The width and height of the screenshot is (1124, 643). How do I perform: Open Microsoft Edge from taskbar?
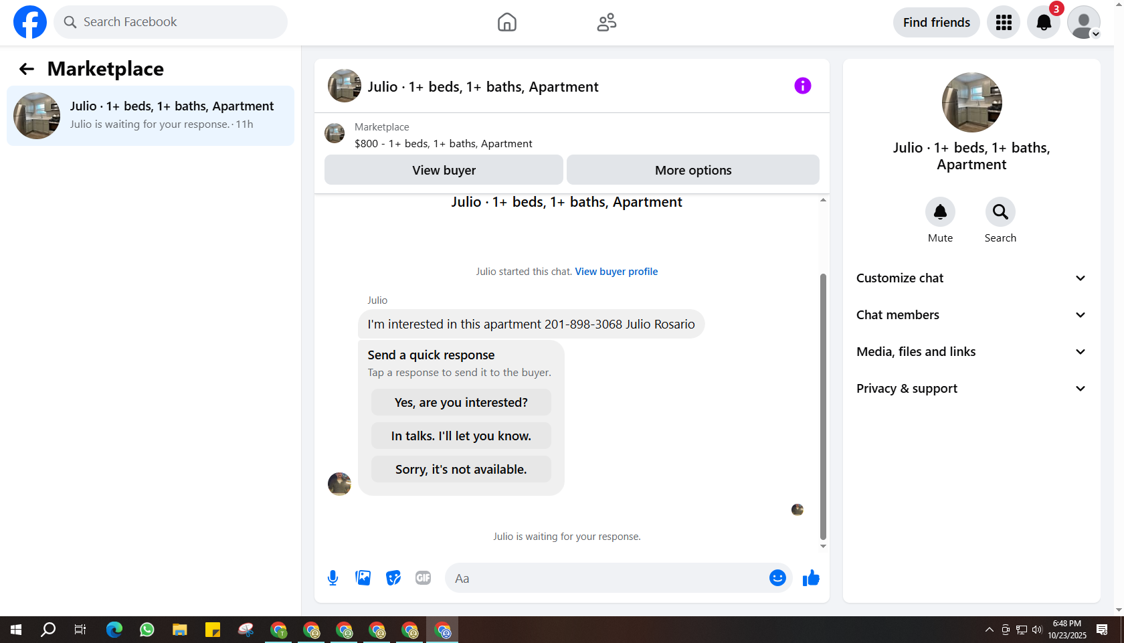114,630
